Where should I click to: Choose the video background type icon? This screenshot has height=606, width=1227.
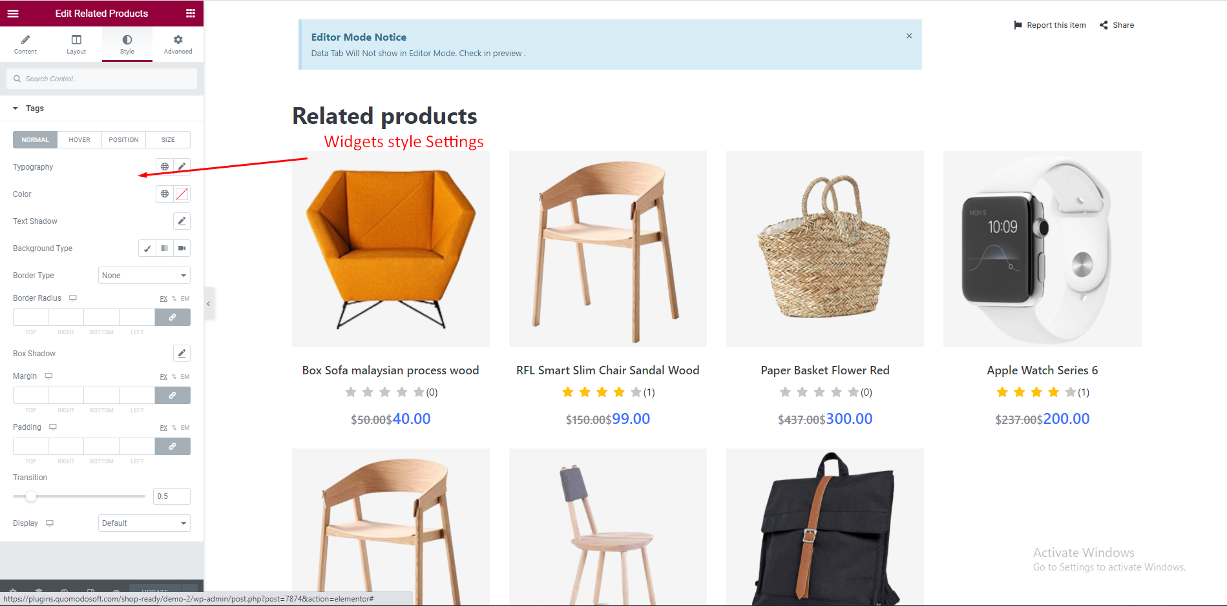coord(182,248)
